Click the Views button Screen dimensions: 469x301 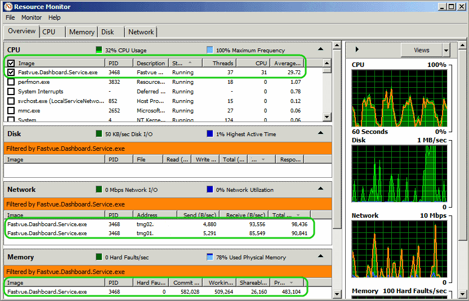(422, 50)
